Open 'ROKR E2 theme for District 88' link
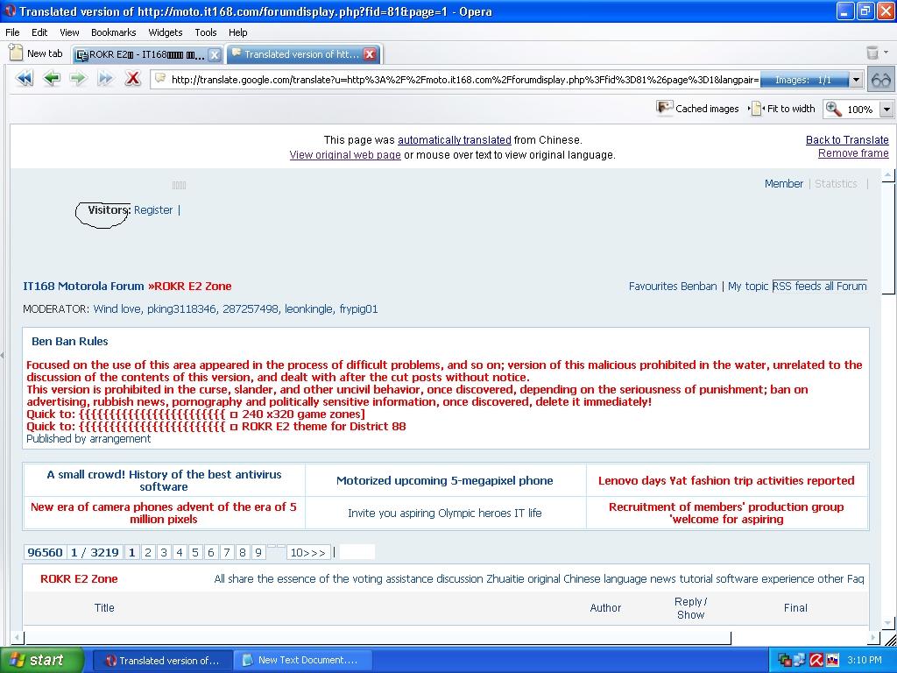Viewport: 897px width, 673px height. tap(324, 427)
